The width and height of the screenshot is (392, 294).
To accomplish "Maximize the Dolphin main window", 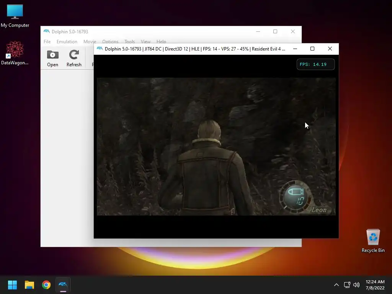I will [x=275, y=31].
